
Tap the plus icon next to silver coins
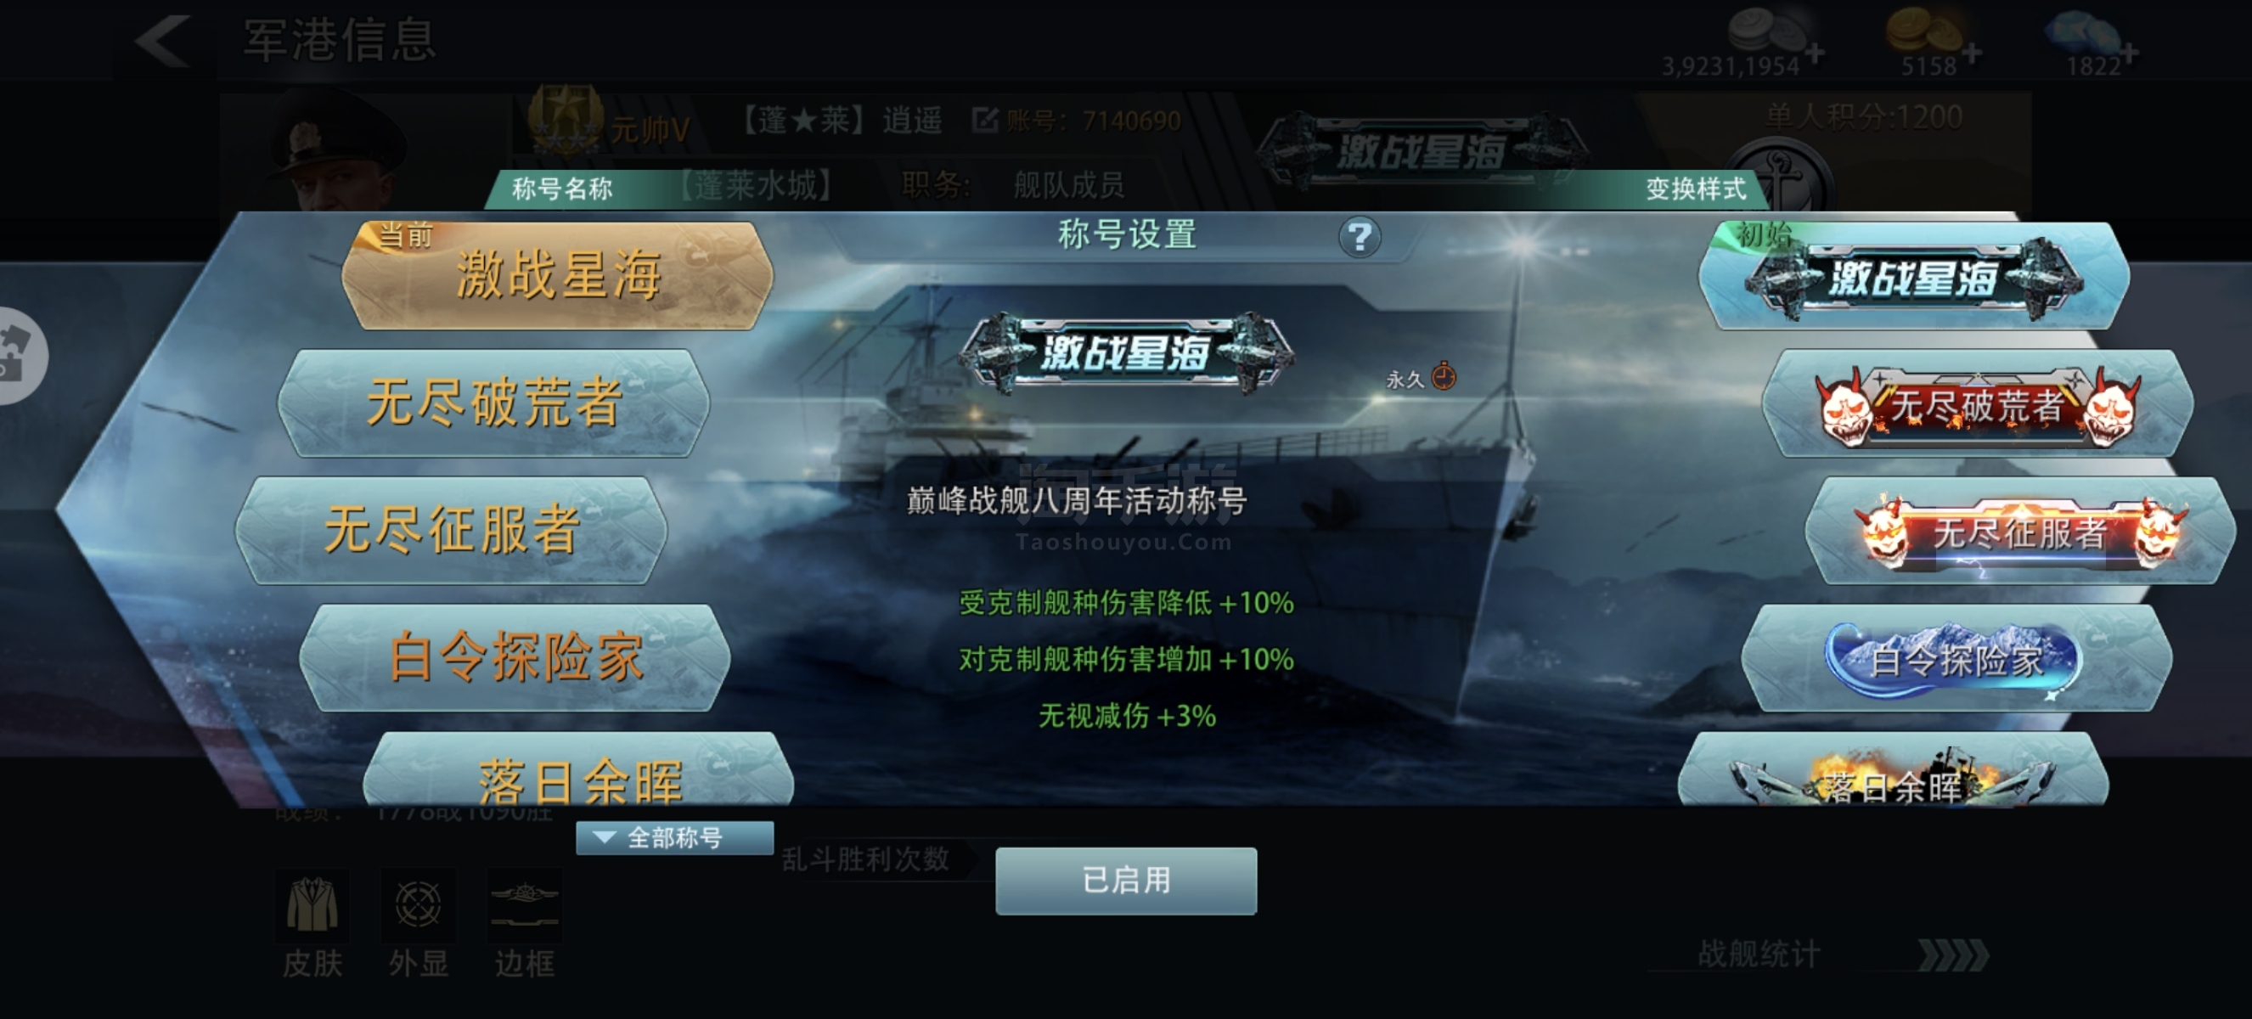(x=1814, y=54)
